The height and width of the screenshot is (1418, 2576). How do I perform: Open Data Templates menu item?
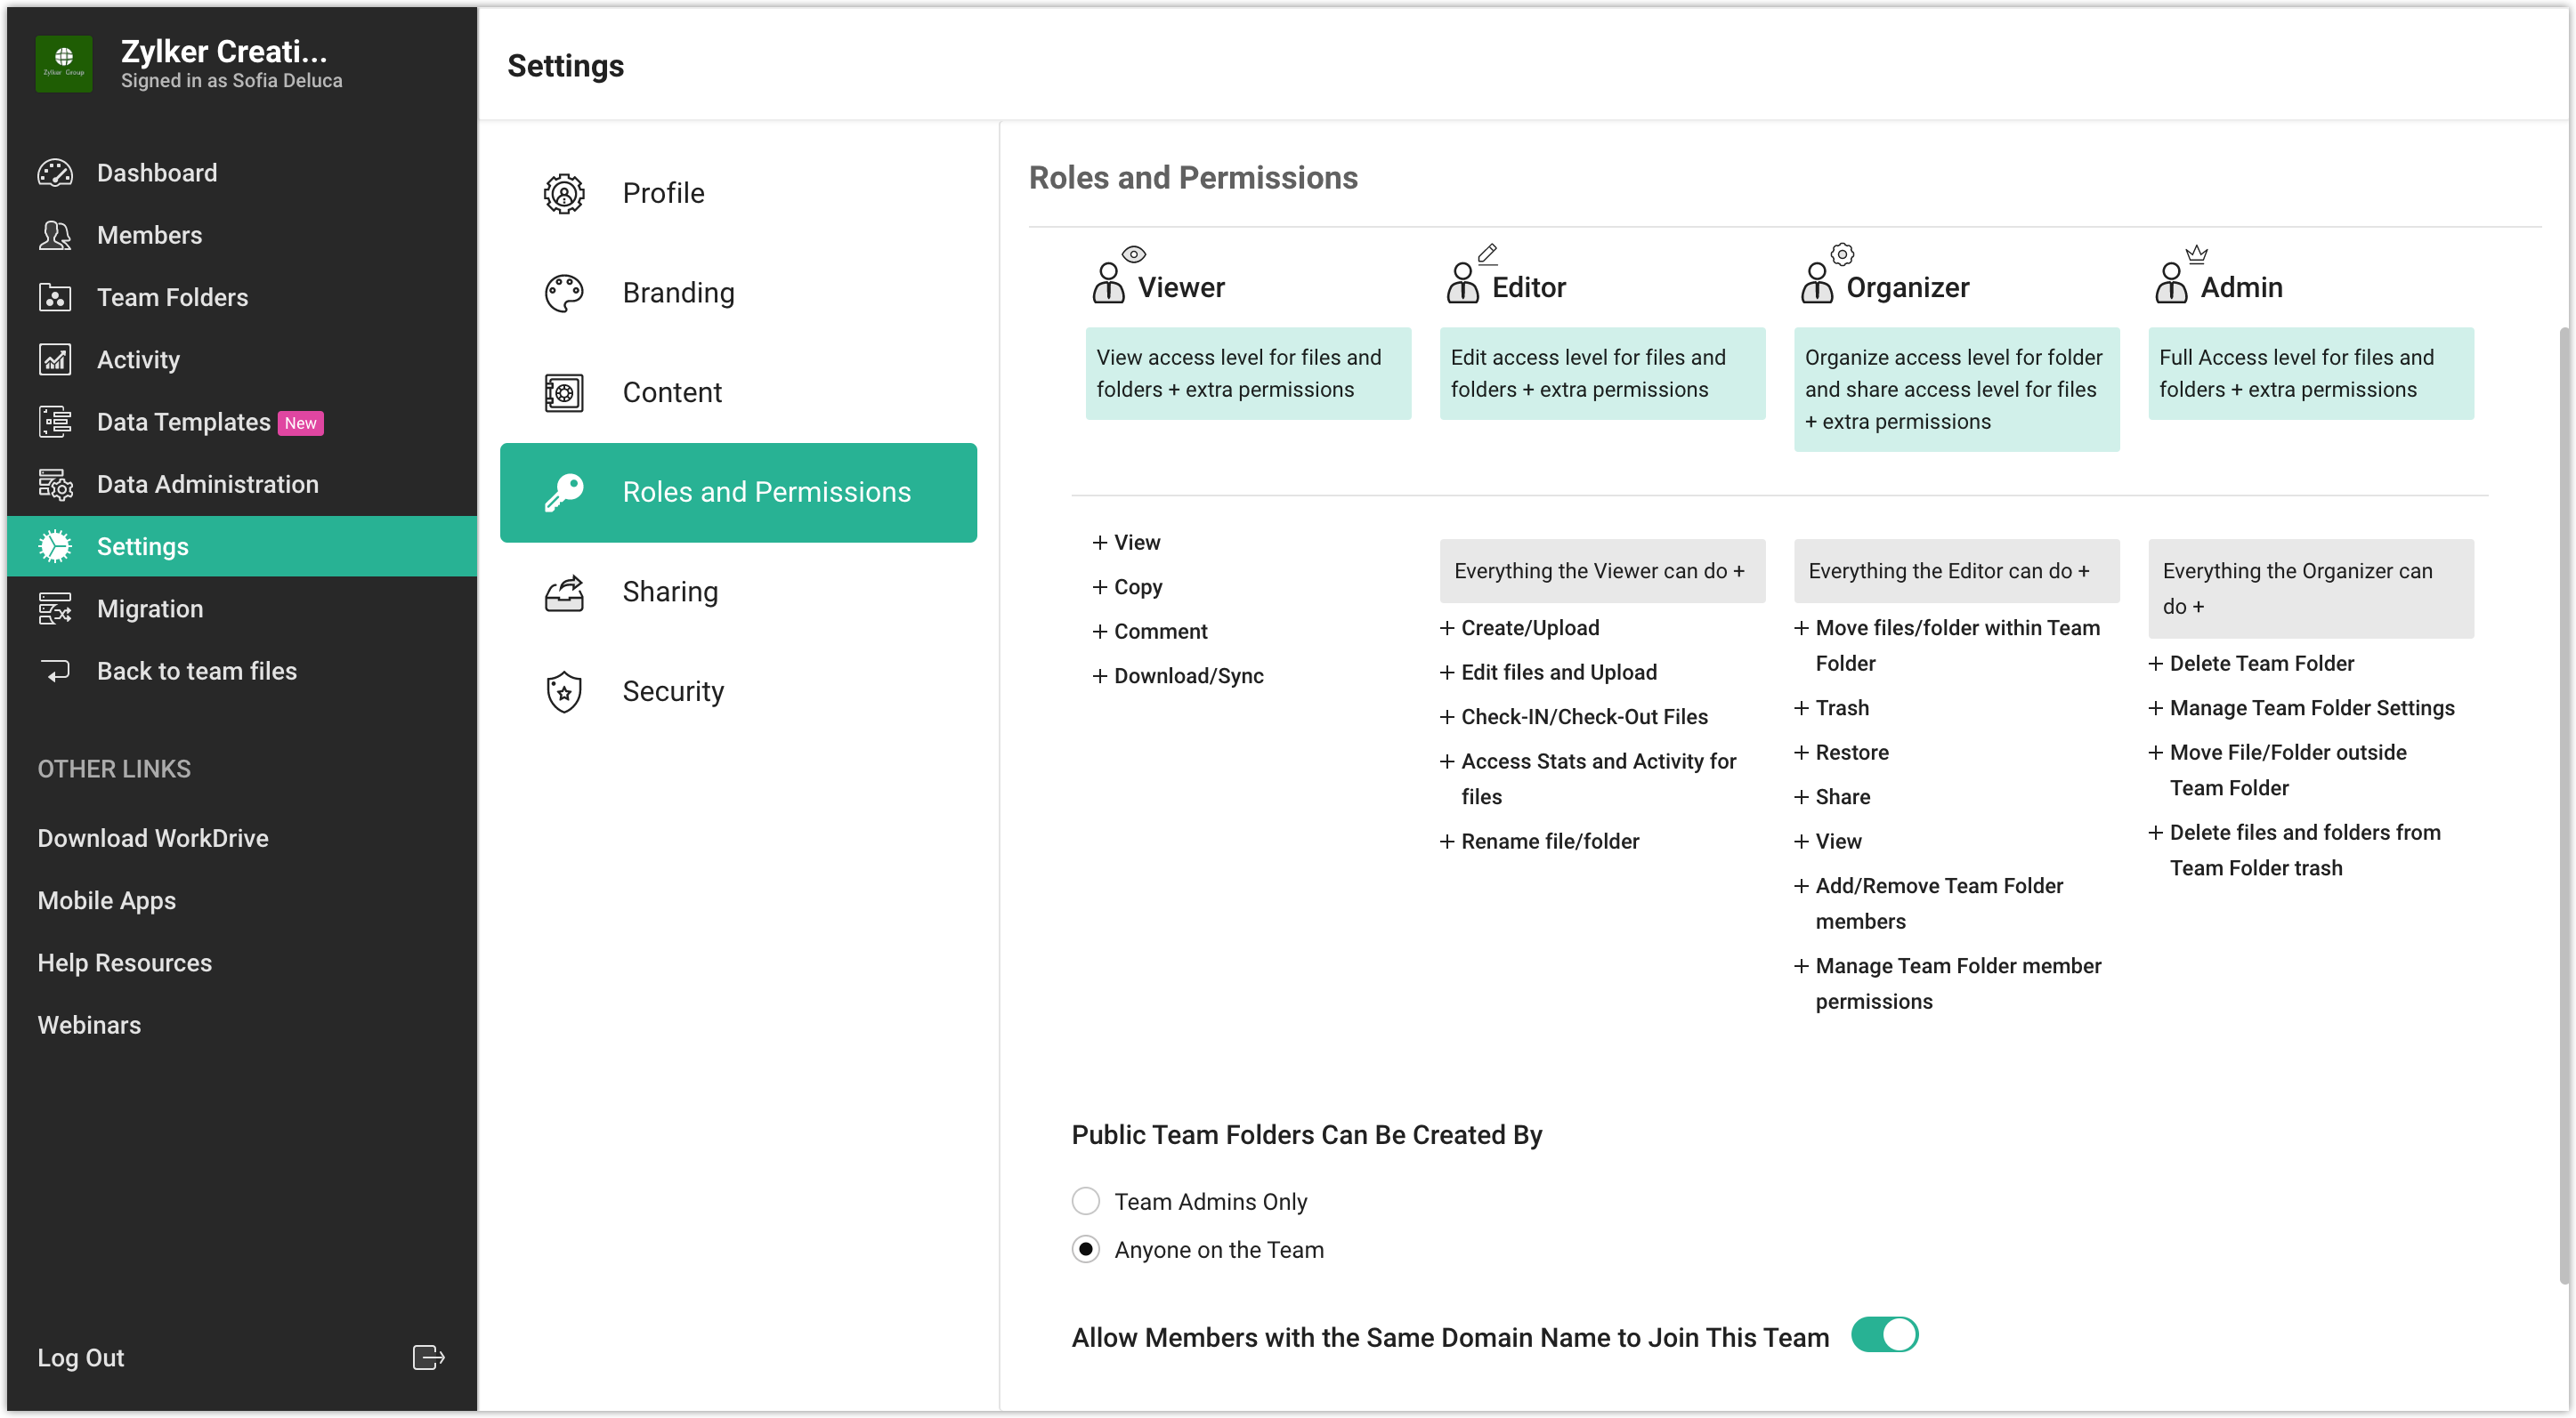click(184, 423)
